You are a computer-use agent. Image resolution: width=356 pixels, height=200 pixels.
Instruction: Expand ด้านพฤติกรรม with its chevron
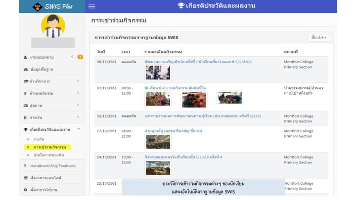click(x=78, y=93)
